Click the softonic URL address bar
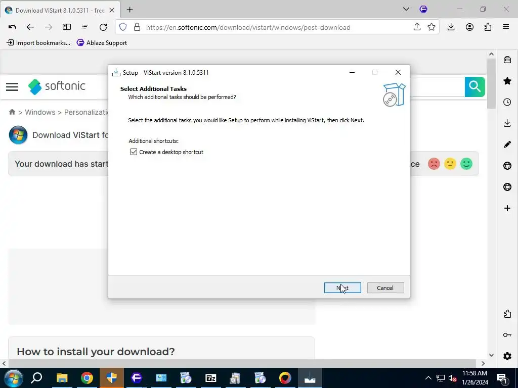 (248, 27)
